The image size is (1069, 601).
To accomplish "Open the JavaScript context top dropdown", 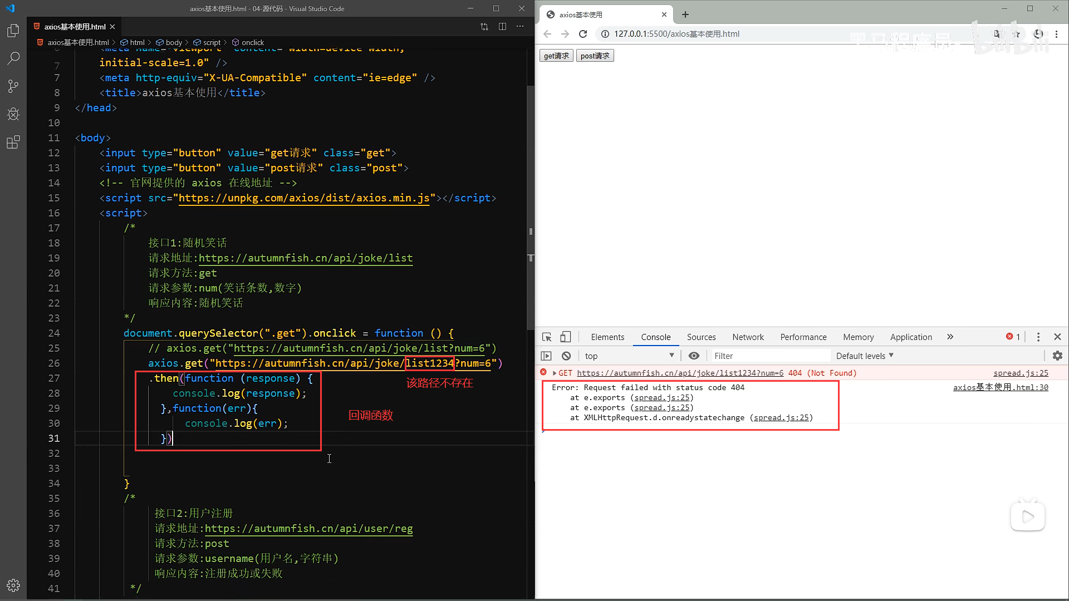I will point(629,356).
